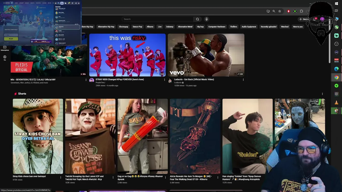Open Ludacris Get Back video title
This screenshot has width=342, height=192.
[194, 79]
